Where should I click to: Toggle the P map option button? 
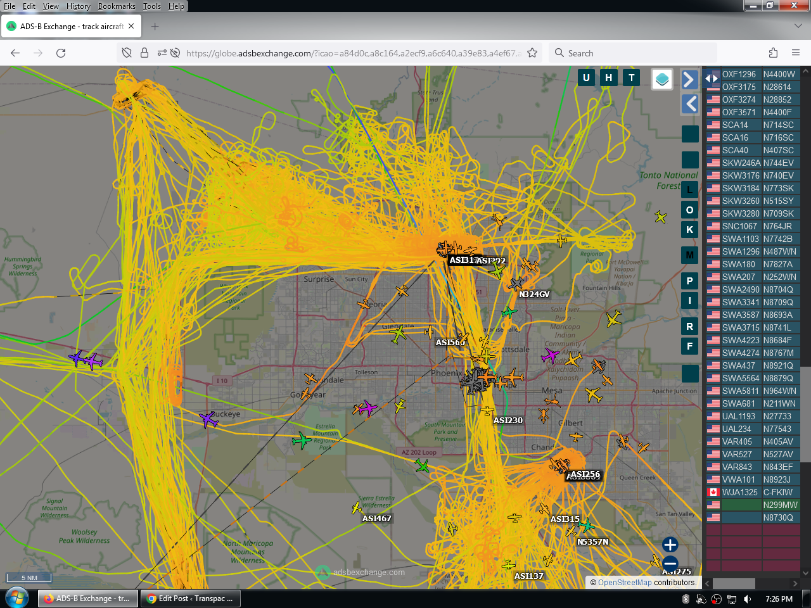coord(690,281)
